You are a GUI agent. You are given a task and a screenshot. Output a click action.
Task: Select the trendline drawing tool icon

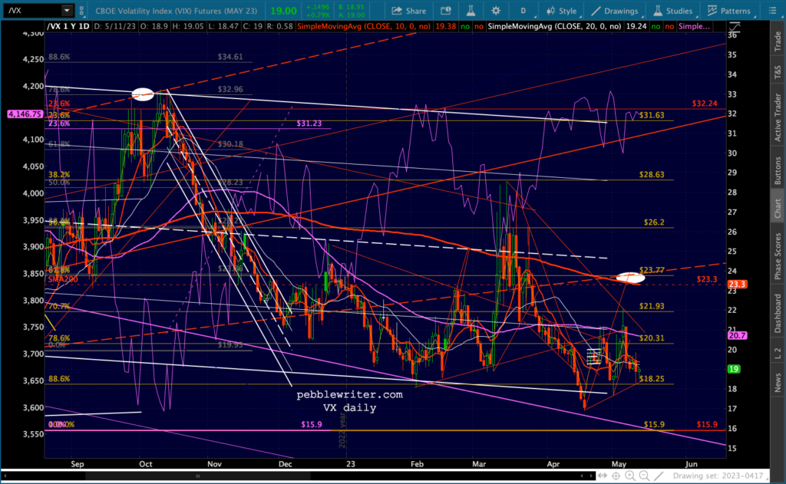tap(659, 476)
